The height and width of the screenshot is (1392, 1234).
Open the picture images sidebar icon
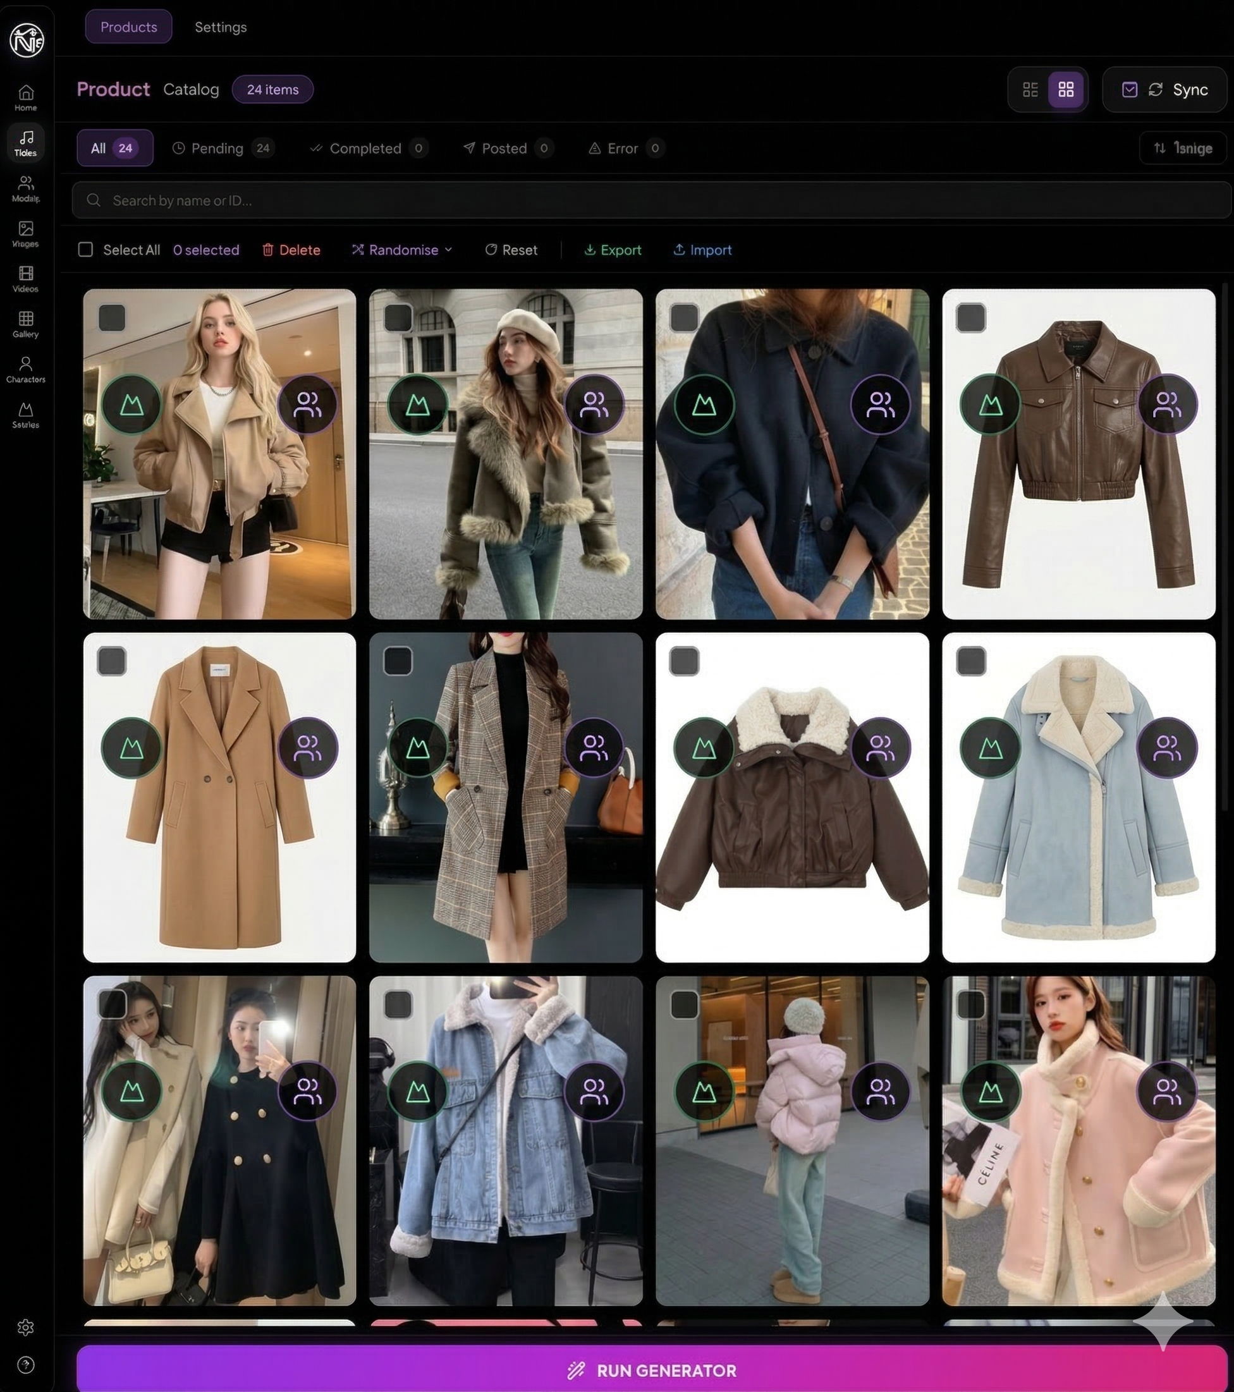click(x=26, y=234)
